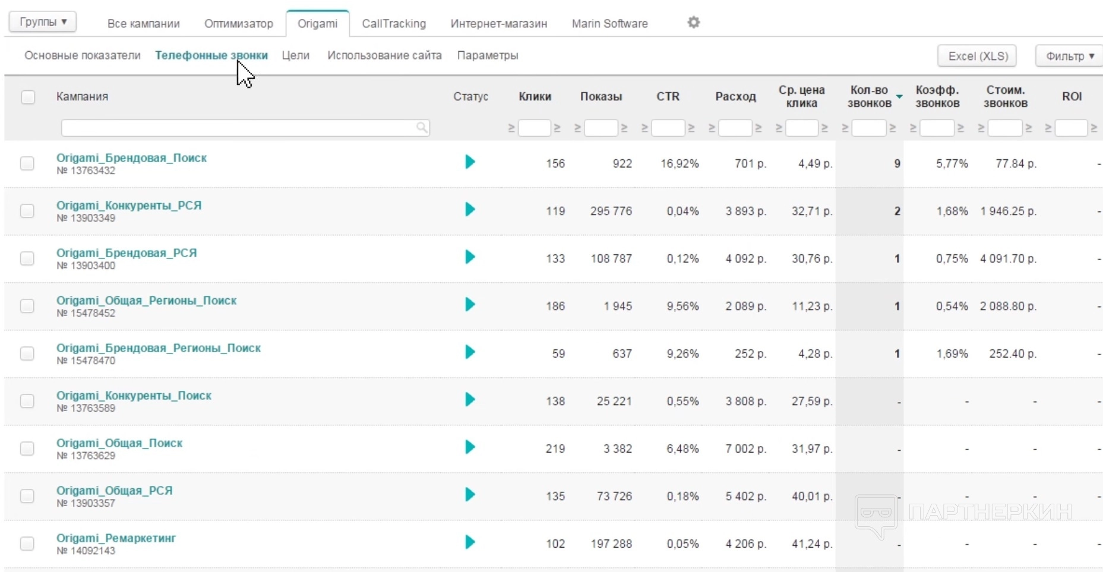The image size is (1103, 572).
Task: Open the Цели sub-tab
Action: tap(295, 55)
